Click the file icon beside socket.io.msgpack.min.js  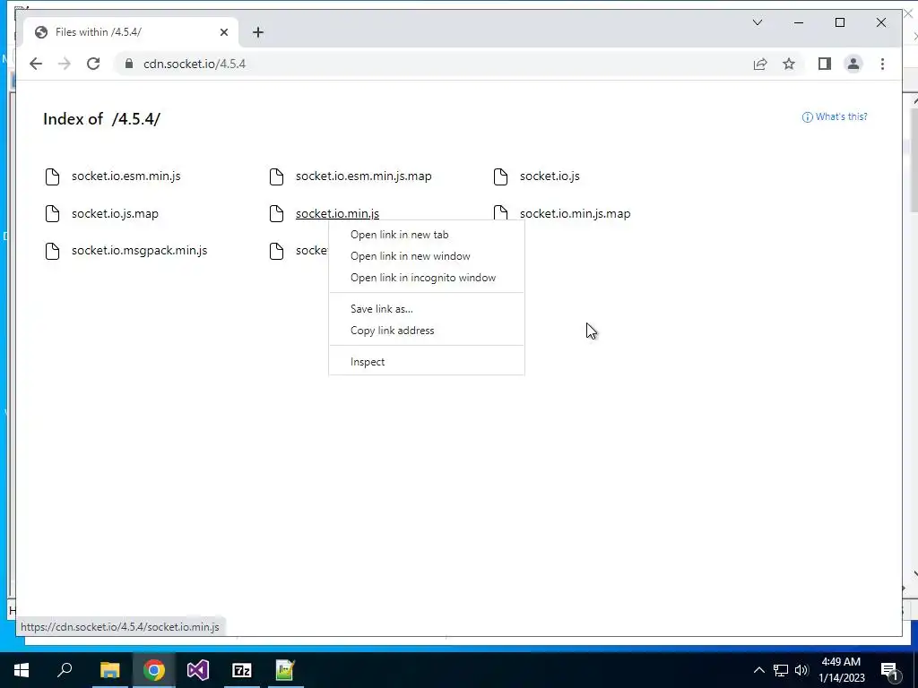point(52,251)
